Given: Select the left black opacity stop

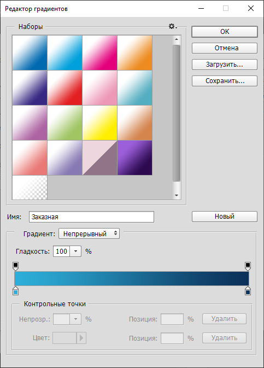Looking at the screenshot, I should pos(15,266).
